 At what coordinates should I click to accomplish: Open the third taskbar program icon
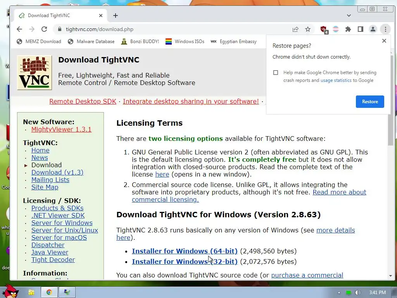coord(67,293)
